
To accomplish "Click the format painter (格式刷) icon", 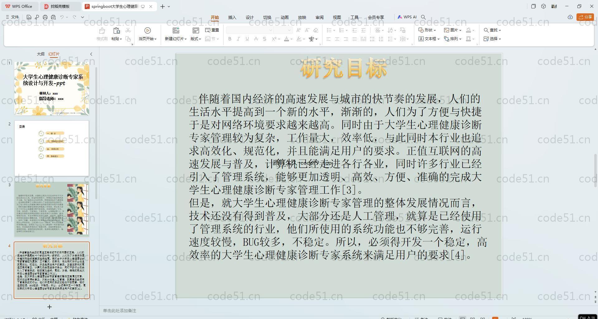I will 102,30.
